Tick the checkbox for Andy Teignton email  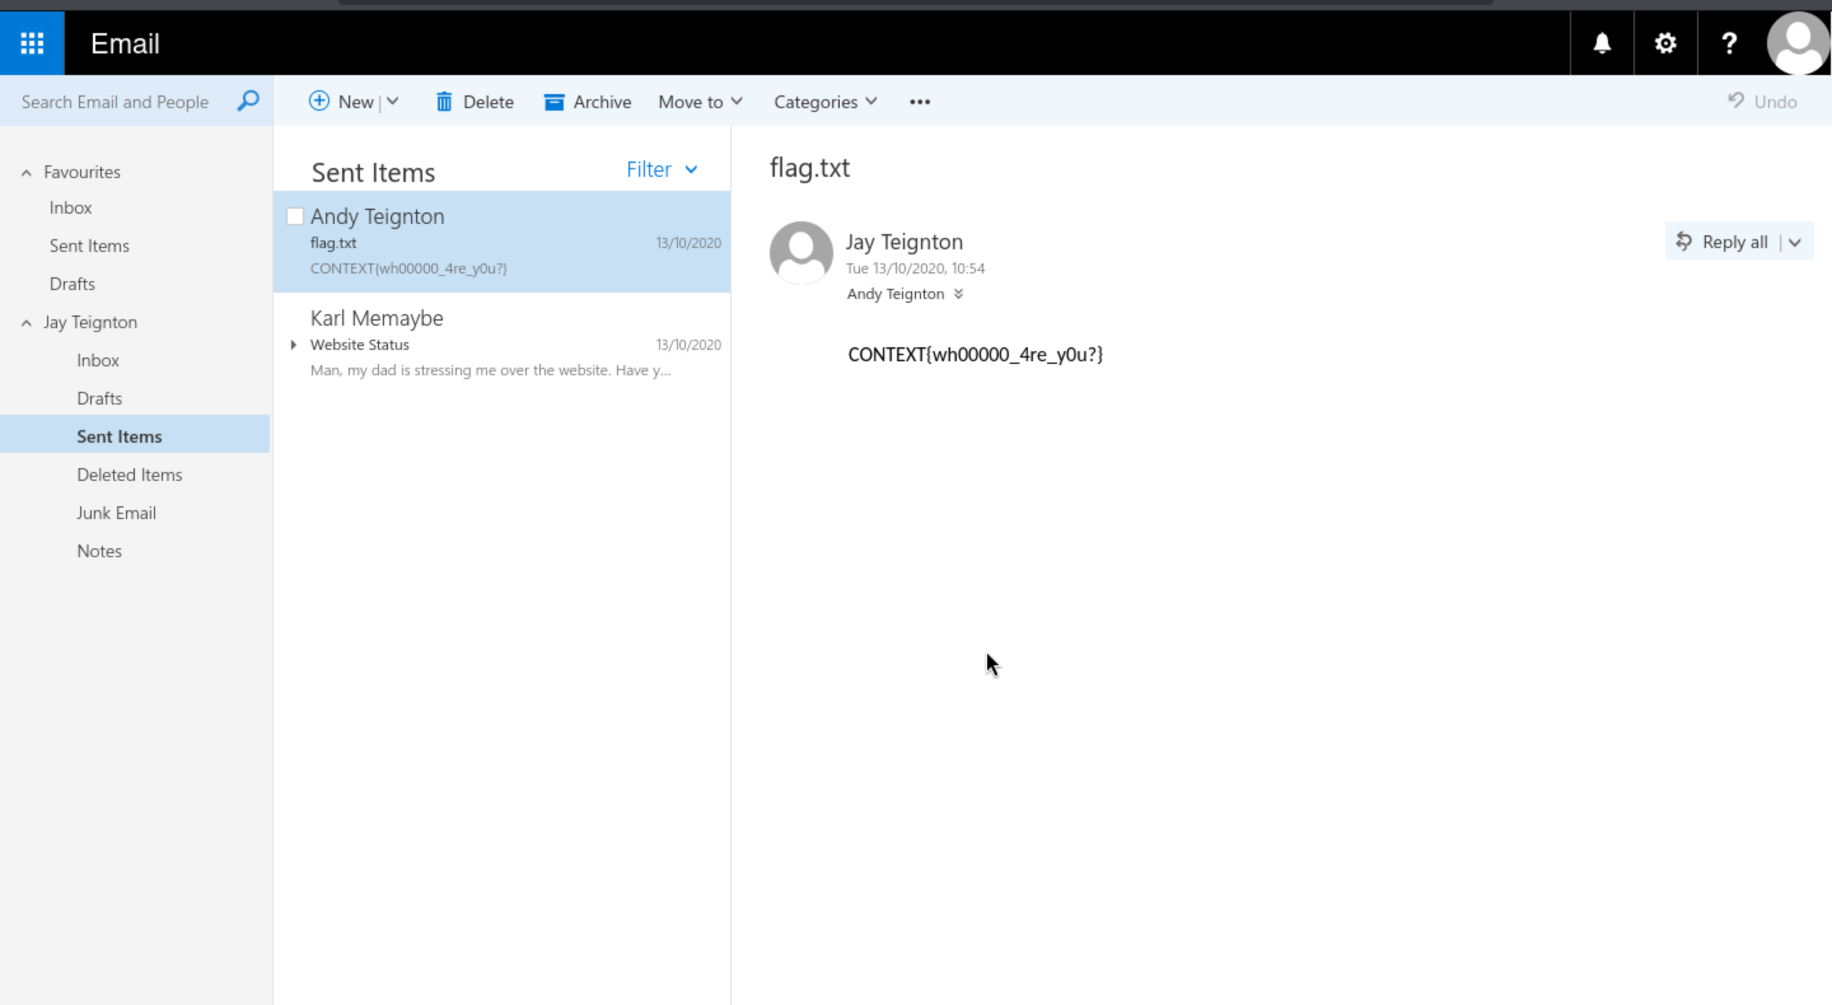(295, 216)
